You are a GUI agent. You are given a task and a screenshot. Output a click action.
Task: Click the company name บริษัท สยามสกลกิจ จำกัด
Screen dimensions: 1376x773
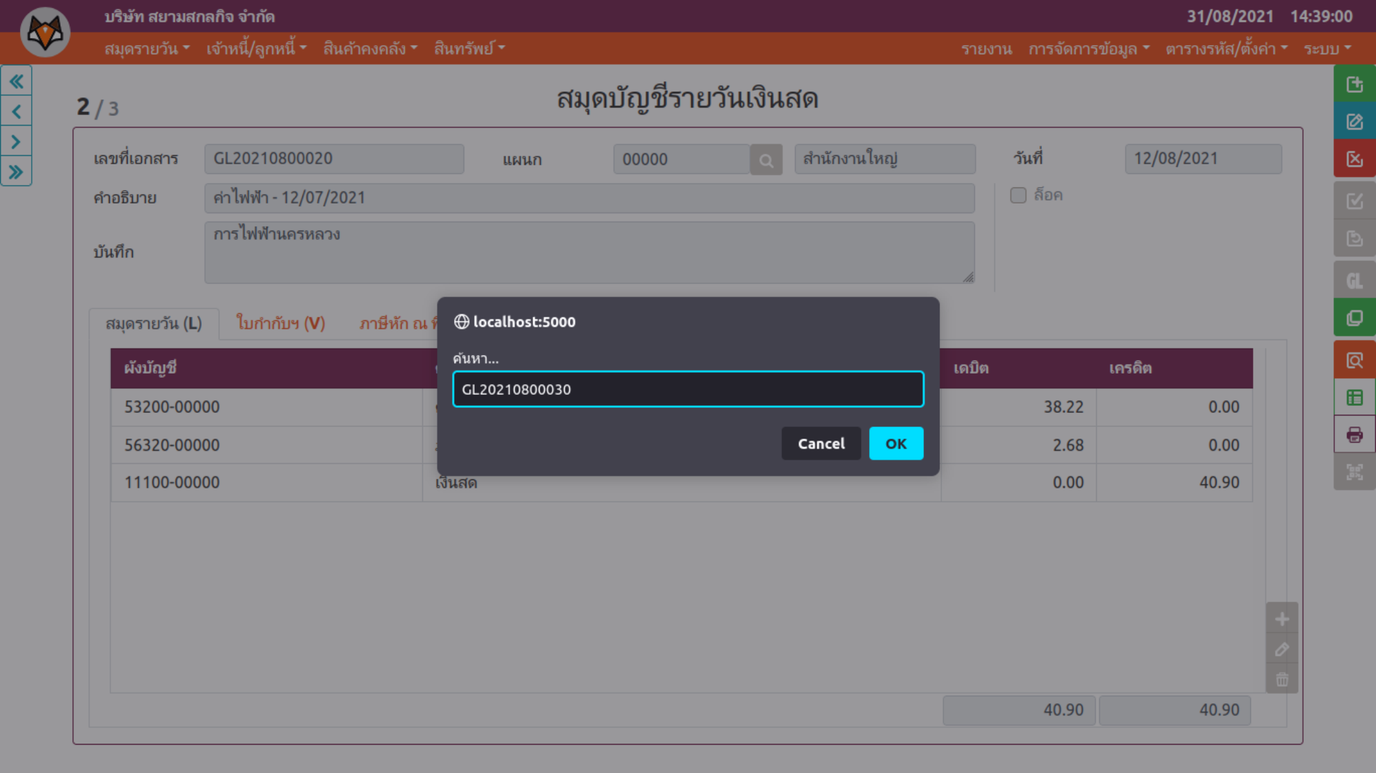click(190, 17)
